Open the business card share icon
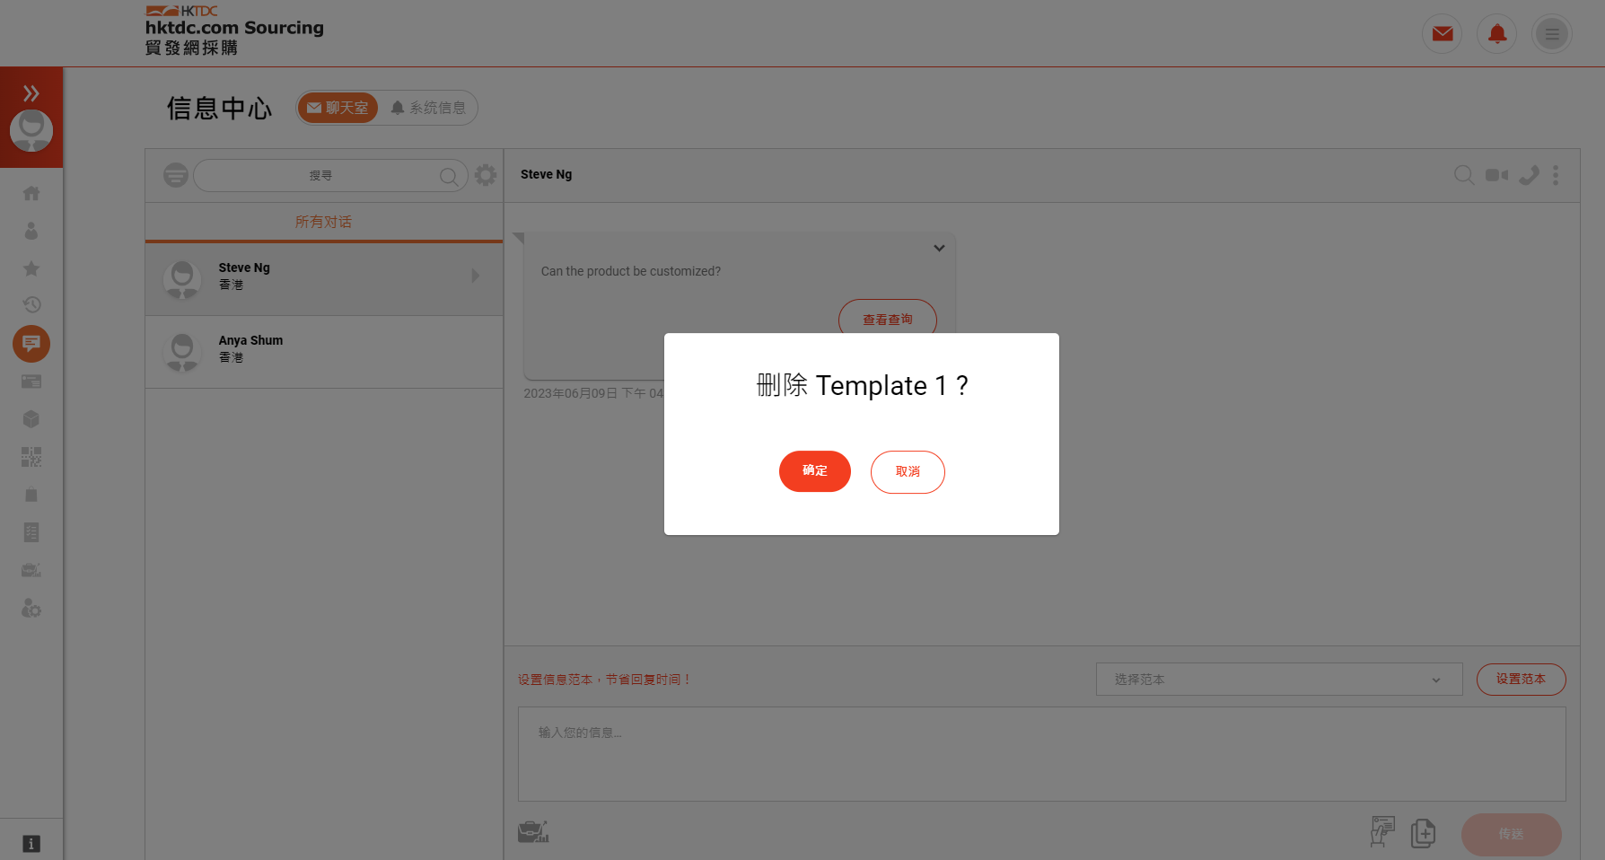This screenshot has height=860, width=1605. 1382,832
